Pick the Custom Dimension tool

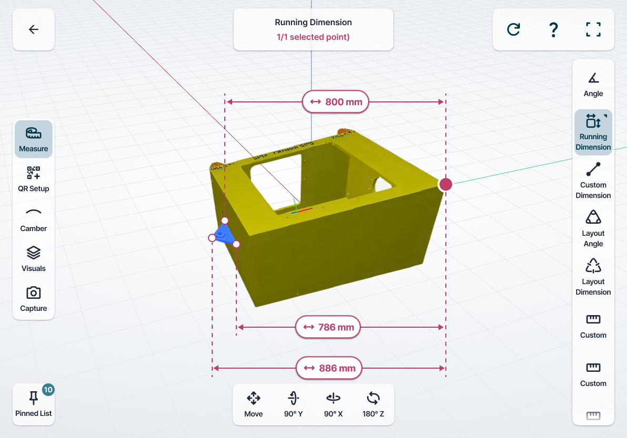click(593, 181)
